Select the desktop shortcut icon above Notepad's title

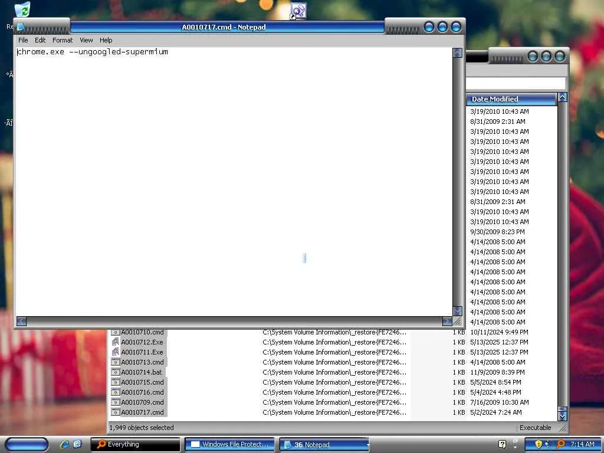point(298,11)
